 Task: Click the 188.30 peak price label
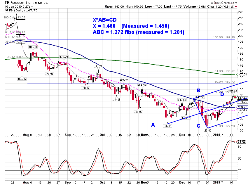point(33,47)
